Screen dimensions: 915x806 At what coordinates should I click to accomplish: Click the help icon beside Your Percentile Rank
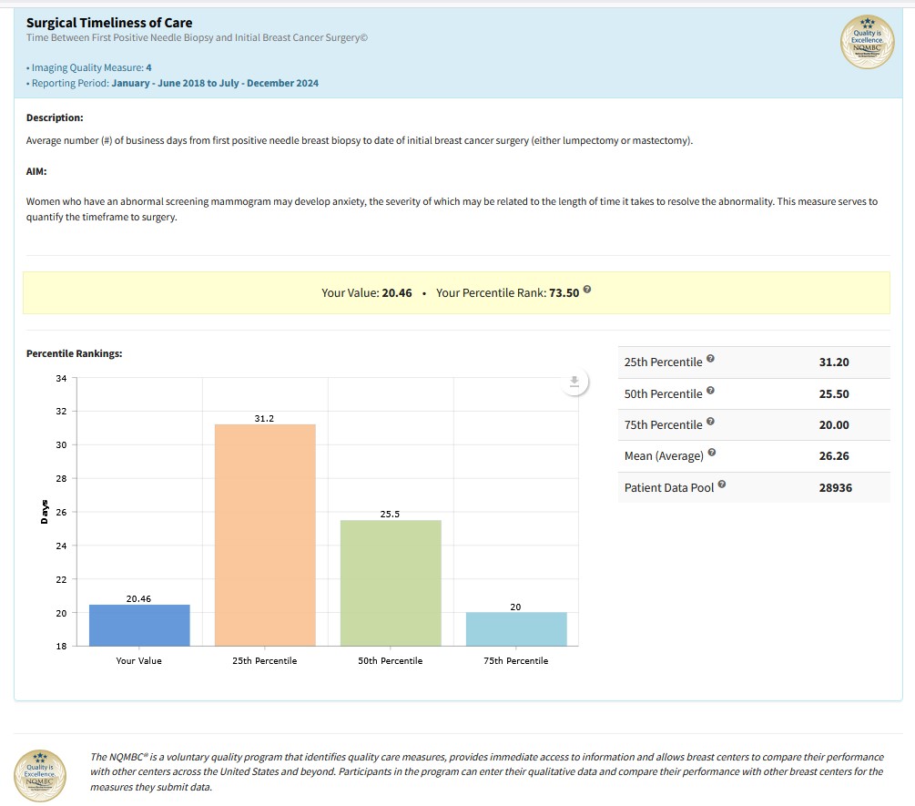(587, 291)
